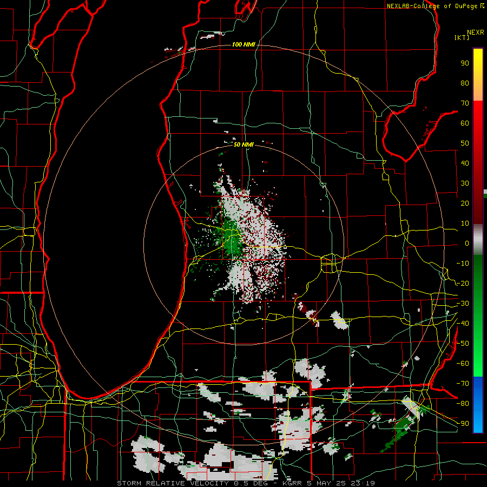Click the -10 scale value
The width and height of the screenshot is (487, 487).
(x=463, y=264)
